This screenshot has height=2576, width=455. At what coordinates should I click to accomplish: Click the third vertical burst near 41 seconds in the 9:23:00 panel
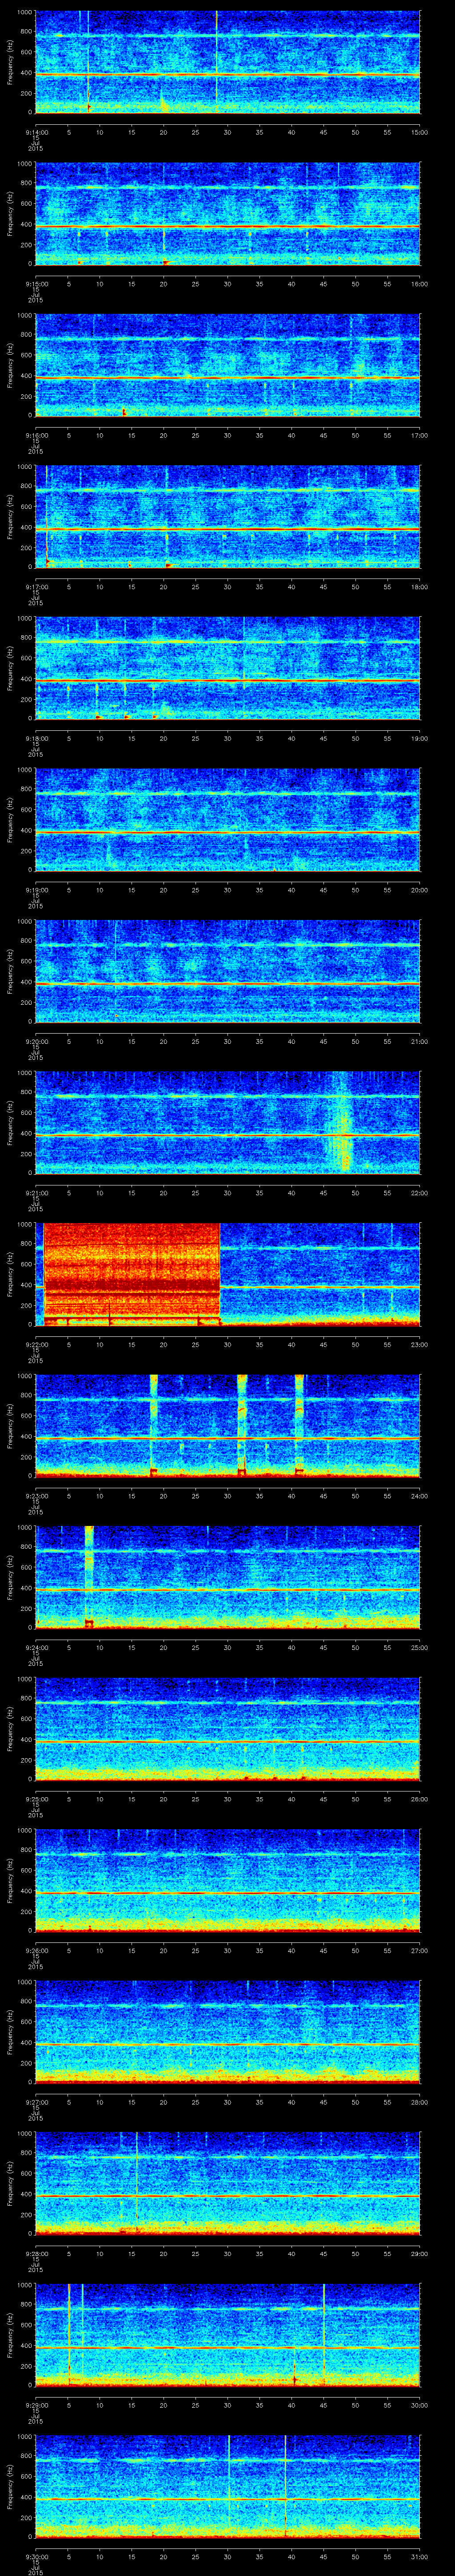pyautogui.click(x=299, y=1425)
